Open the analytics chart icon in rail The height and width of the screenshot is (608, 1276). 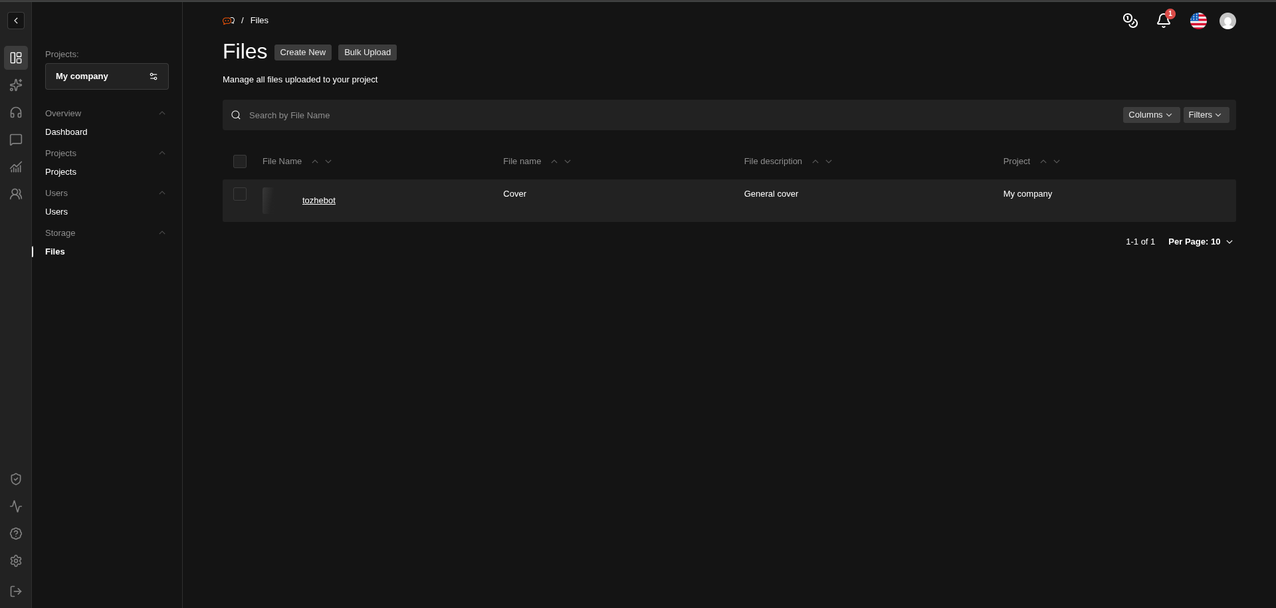16,167
